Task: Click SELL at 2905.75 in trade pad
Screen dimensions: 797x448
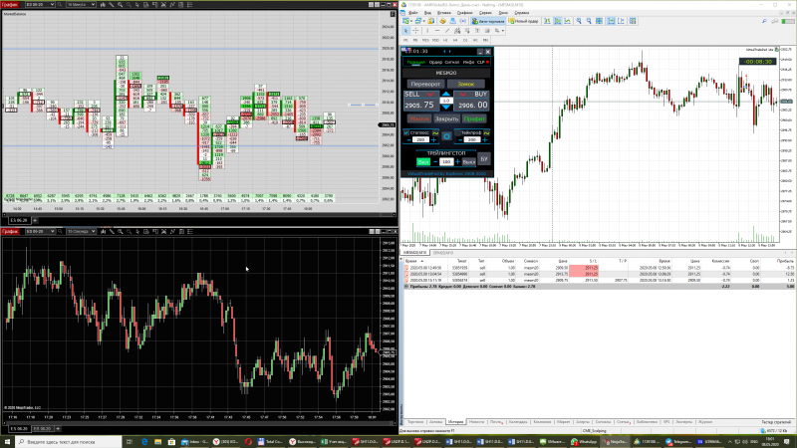Action: pos(421,101)
